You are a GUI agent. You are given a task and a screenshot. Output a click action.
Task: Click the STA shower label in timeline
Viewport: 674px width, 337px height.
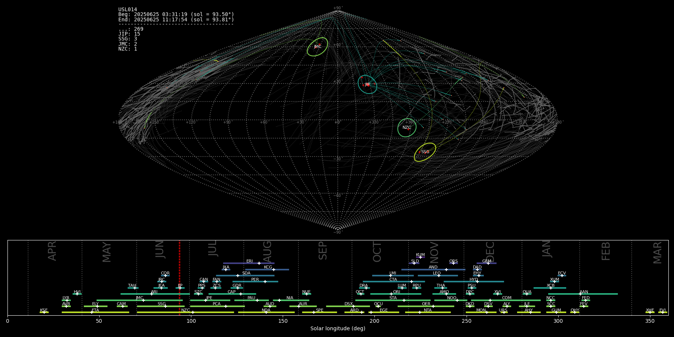click(393, 298)
